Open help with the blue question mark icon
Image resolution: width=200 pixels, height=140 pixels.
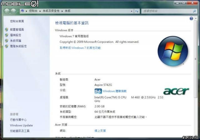(x=191, y=19)
